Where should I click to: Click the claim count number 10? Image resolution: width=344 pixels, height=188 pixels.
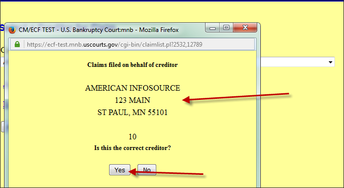coord(132,137)
